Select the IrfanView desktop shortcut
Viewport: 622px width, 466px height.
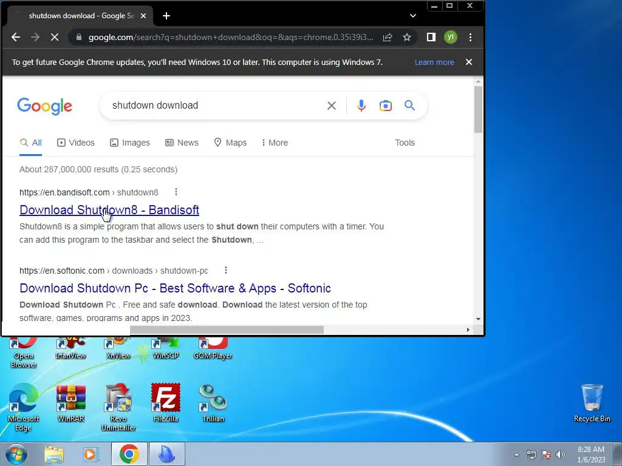(70, 348)
